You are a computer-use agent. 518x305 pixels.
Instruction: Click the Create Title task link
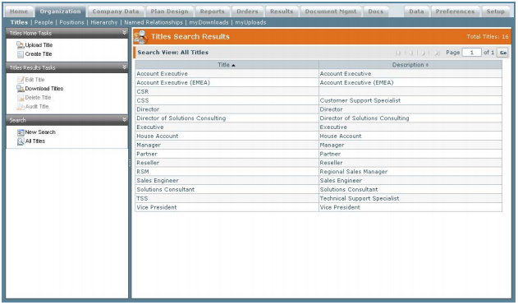point(39,54)
